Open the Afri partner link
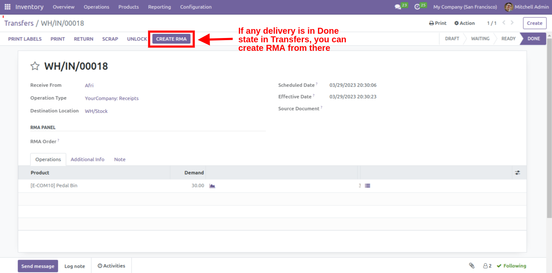The image size is (552, 273). (x=89, y=85)
